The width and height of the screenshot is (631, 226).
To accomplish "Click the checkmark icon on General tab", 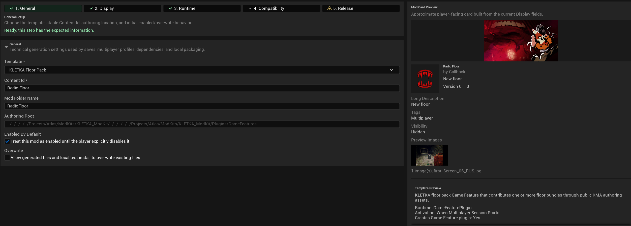I will [12, 8].
